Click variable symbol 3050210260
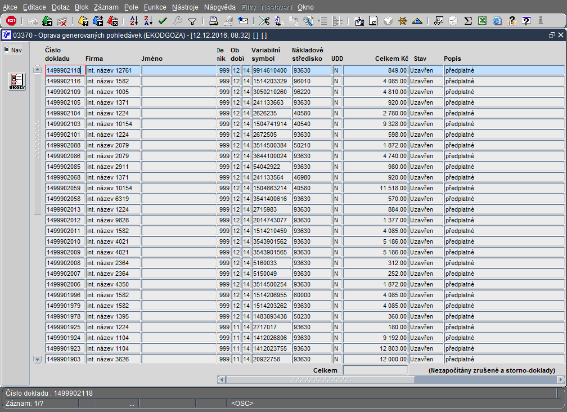 pos(271,92)
